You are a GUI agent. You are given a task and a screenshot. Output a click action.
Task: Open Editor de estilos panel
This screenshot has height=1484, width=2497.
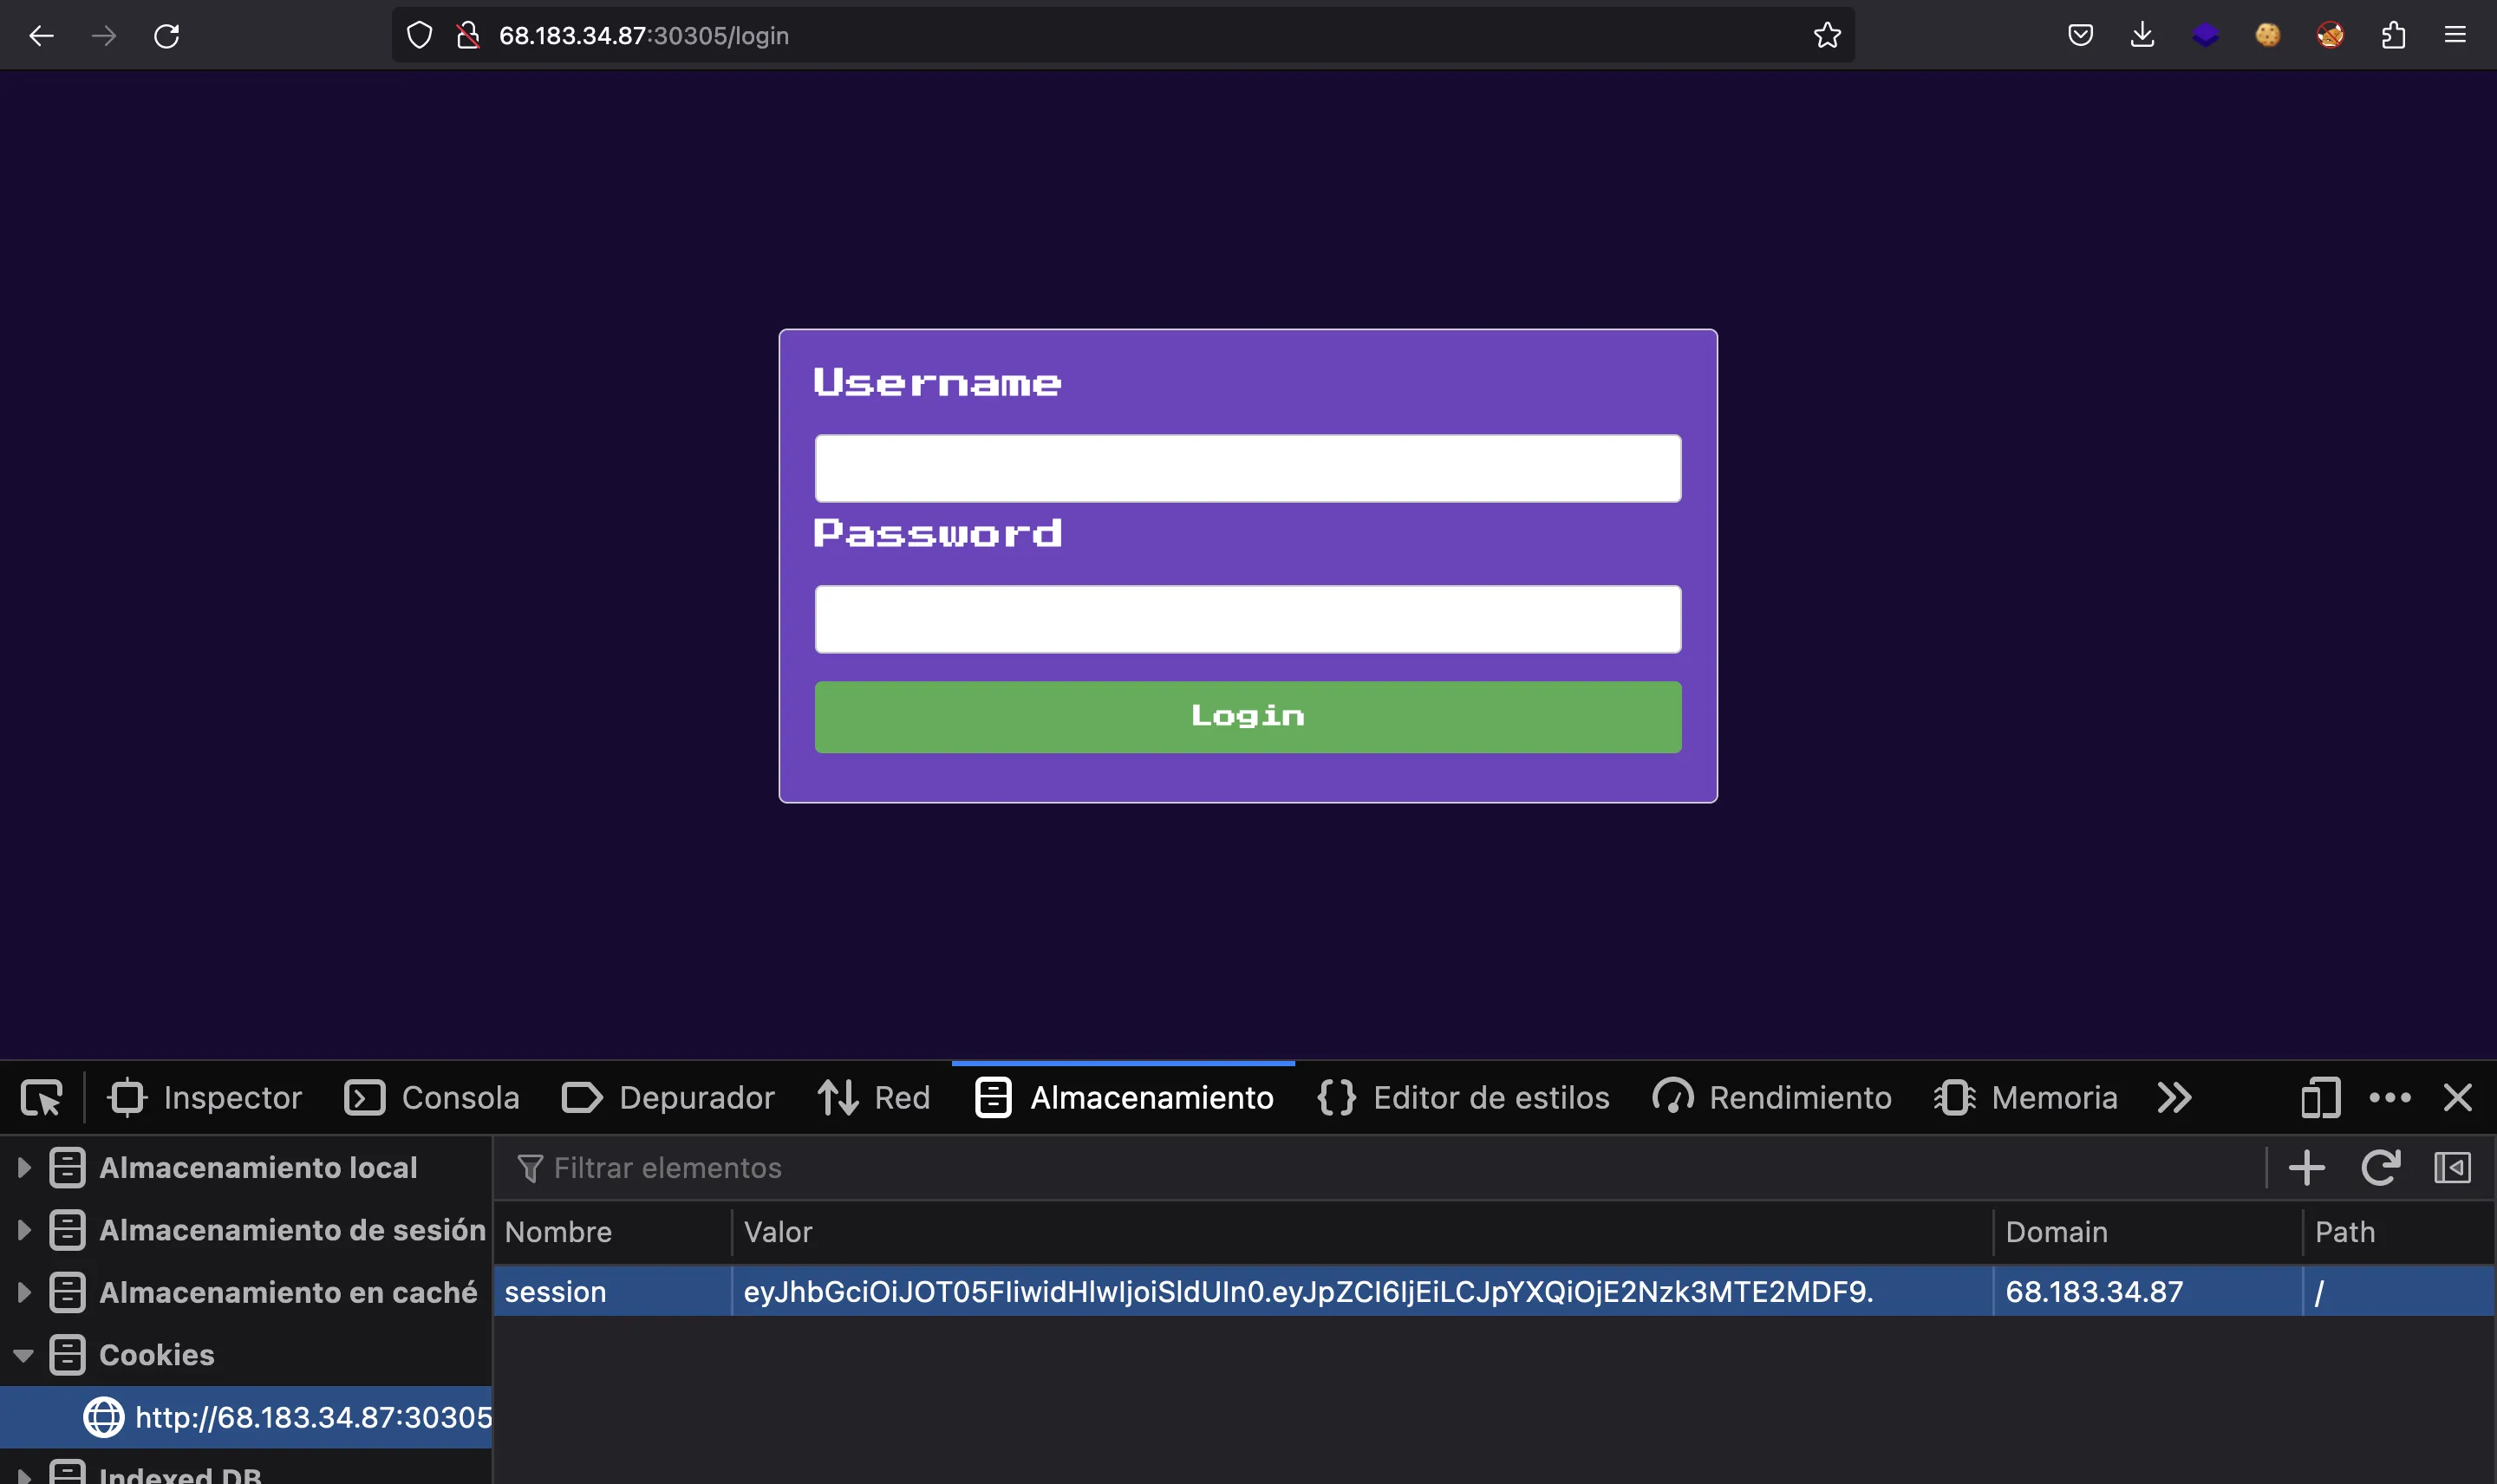pos(1491,1097)
